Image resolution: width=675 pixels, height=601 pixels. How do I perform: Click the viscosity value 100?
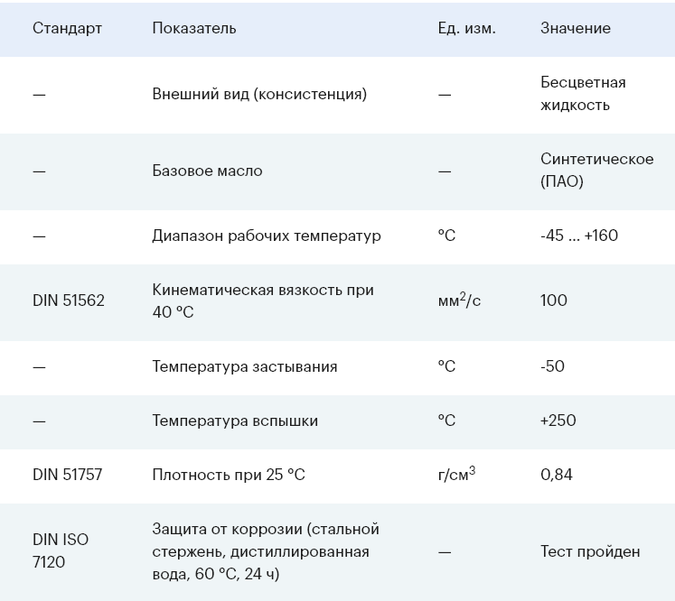pos(554,300)
